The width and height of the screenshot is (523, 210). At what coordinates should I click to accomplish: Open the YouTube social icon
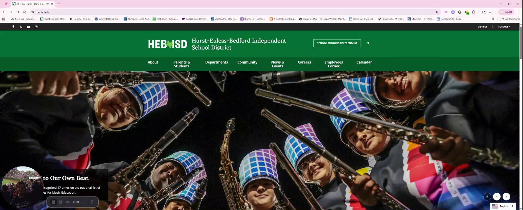(28, 27)
